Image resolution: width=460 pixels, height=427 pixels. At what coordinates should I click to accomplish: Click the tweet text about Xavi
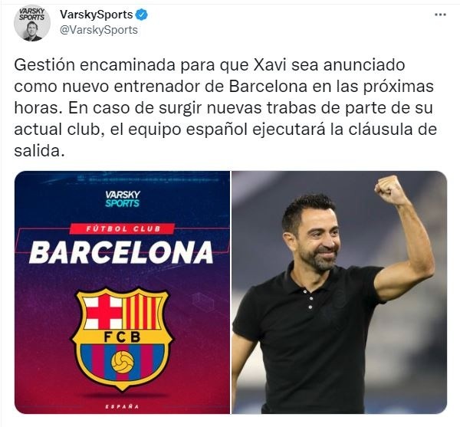click(x=225, y=107)
